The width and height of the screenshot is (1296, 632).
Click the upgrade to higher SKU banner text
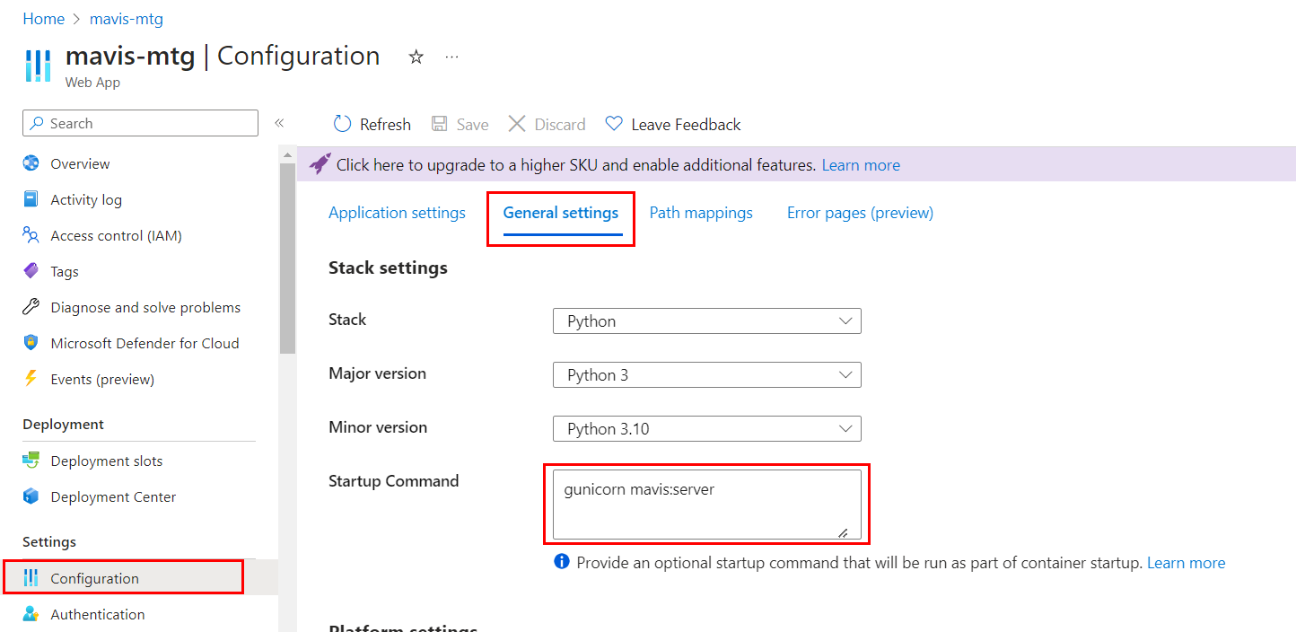click(x=575, y=165)
